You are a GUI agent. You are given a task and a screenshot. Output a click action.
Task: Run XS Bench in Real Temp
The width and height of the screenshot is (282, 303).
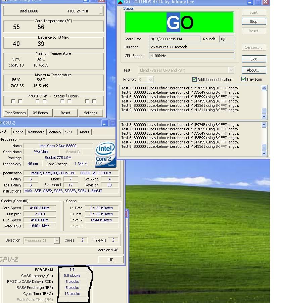(x=40, y=113)
